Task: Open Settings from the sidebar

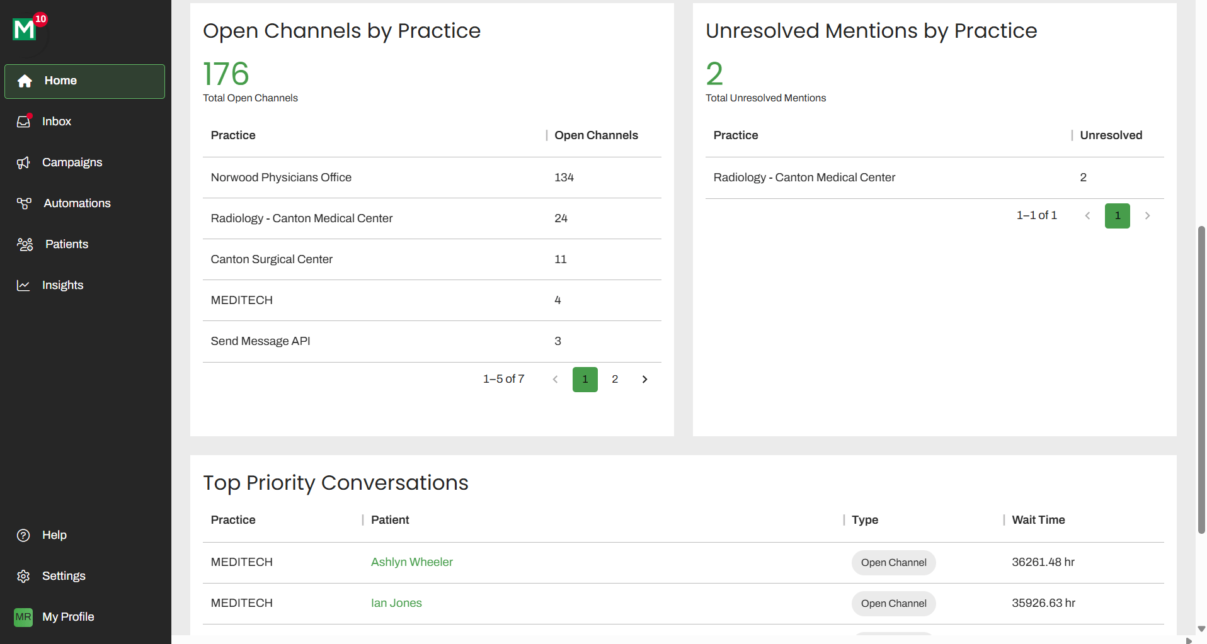Action: pos(84,576)
